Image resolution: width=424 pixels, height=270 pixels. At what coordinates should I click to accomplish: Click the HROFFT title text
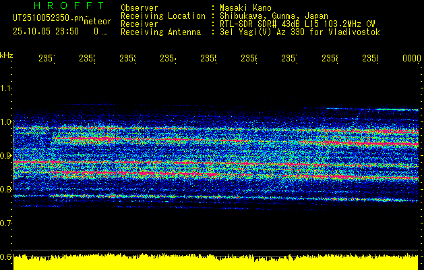[69, 5]
